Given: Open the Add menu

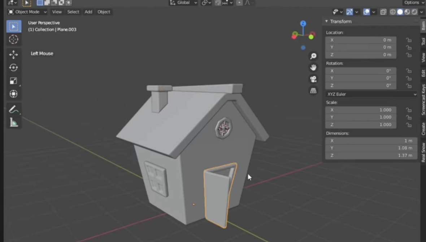Looking at the screenshot, I should (88, 12).
